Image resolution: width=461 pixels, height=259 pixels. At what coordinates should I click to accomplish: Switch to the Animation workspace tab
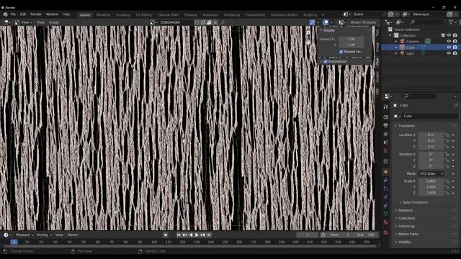click(x=210, y=14)
